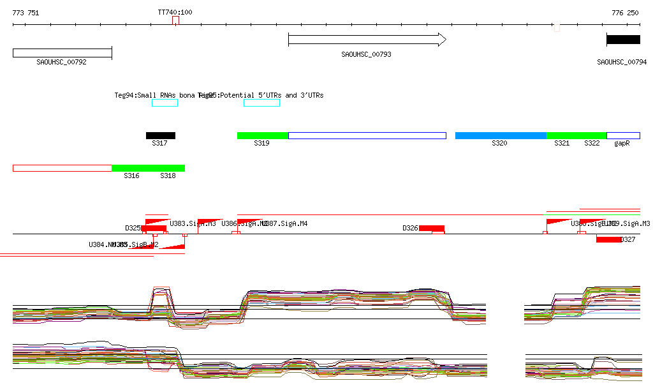Select the blue S320 segment
Viewport: 653px width, 390px height.
[501, 135]
